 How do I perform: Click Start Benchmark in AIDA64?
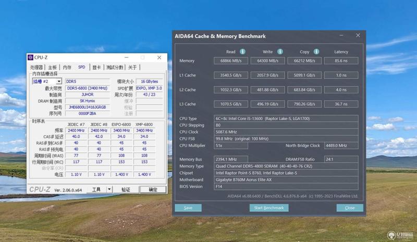pyautogui.click(x=269, y=208)
